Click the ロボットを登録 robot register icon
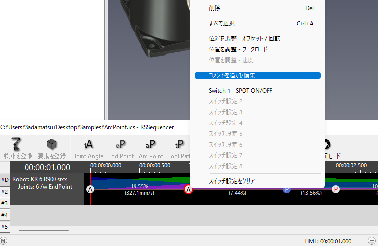Viewport: 378px width, 246px height. pos(16,145)
